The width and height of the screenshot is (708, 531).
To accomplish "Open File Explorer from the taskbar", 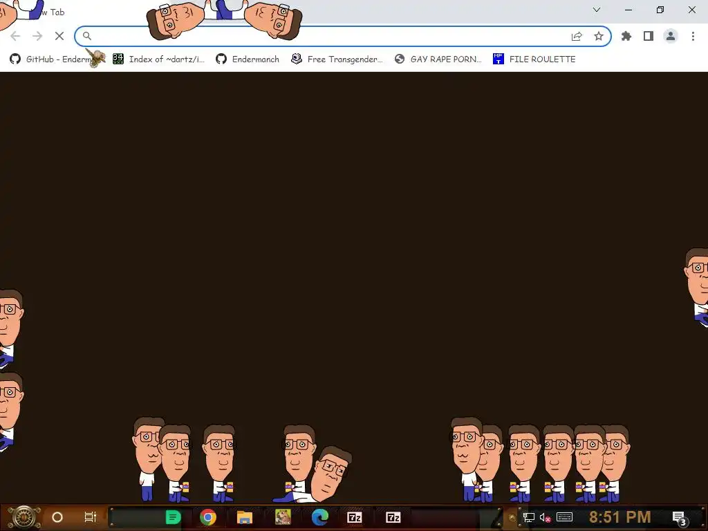I will 245,517.
